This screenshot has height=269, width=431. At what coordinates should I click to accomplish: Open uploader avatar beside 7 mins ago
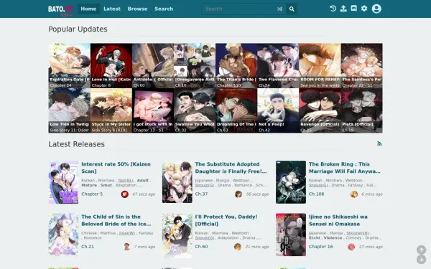tap(126, 247)
